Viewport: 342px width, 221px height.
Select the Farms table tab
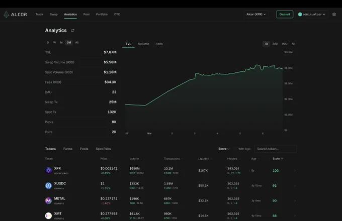(x=68, y=149)
